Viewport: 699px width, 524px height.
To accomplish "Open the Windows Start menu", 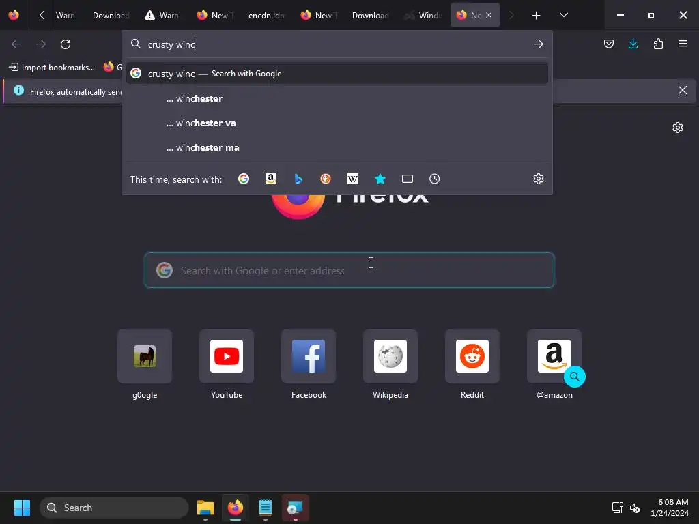I will 22,508.
